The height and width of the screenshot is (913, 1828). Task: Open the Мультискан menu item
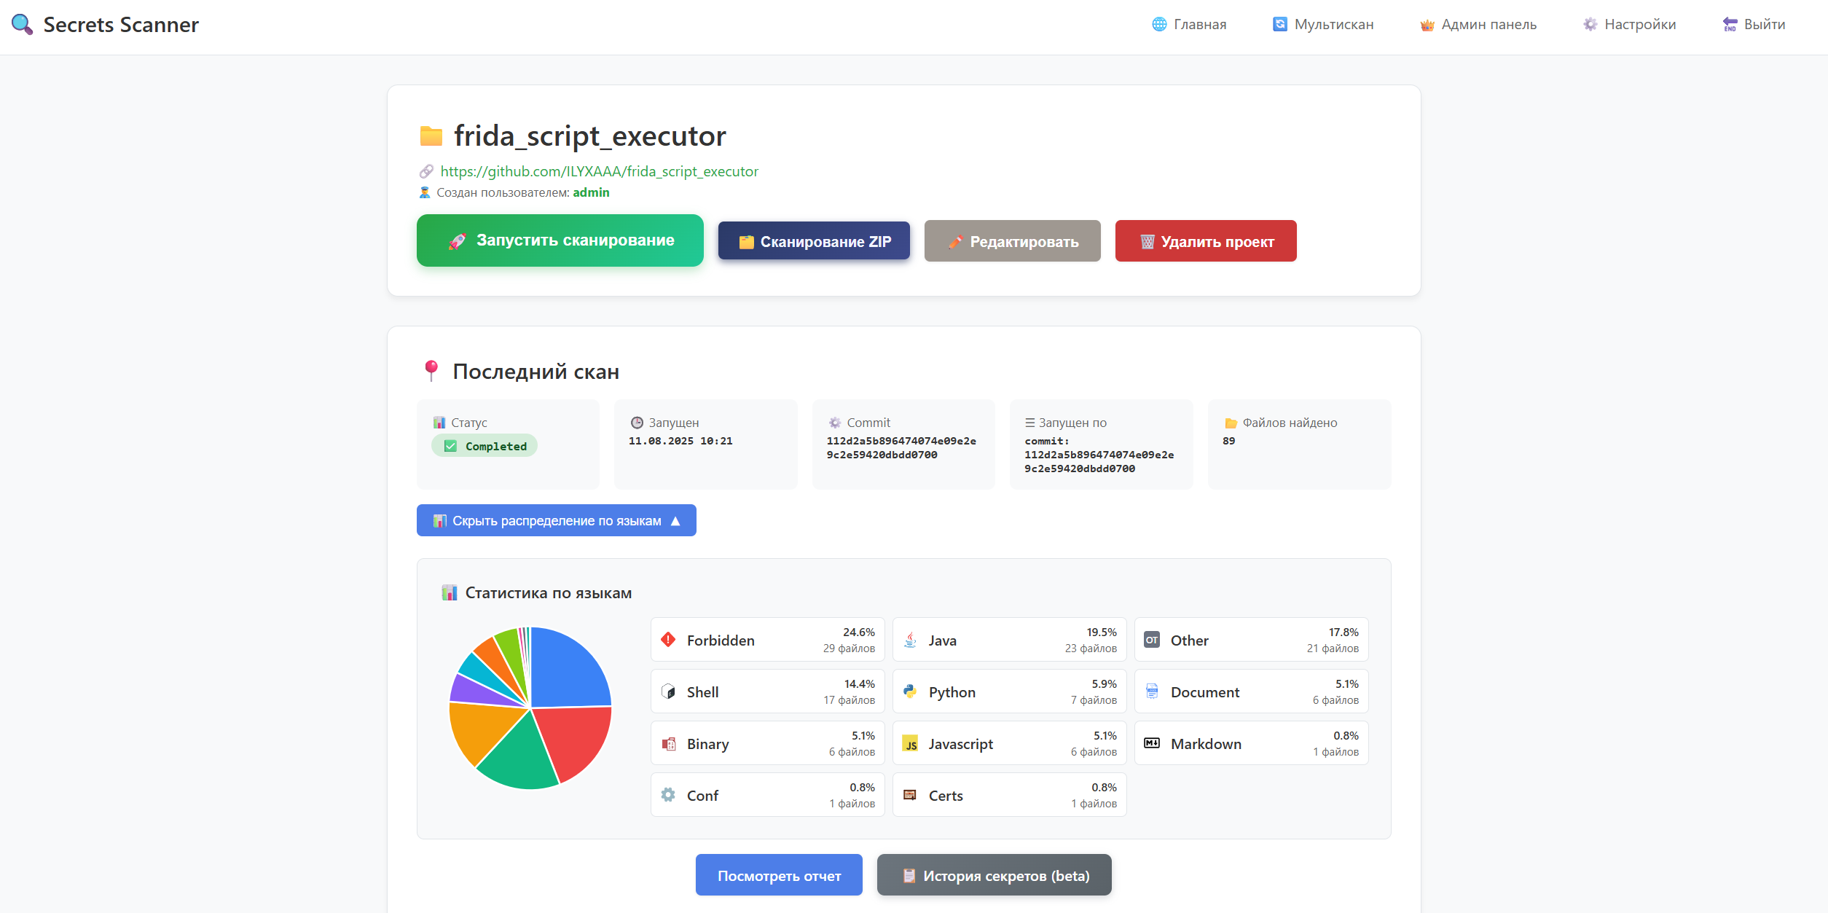coord(1323,25)
